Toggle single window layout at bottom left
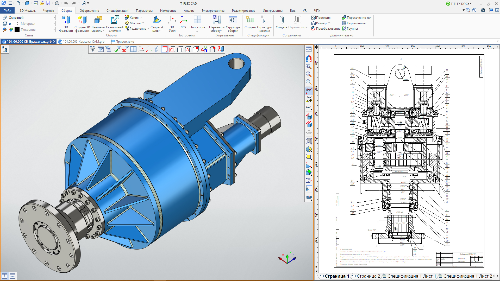Screen dimensions: 500x281 4,276
